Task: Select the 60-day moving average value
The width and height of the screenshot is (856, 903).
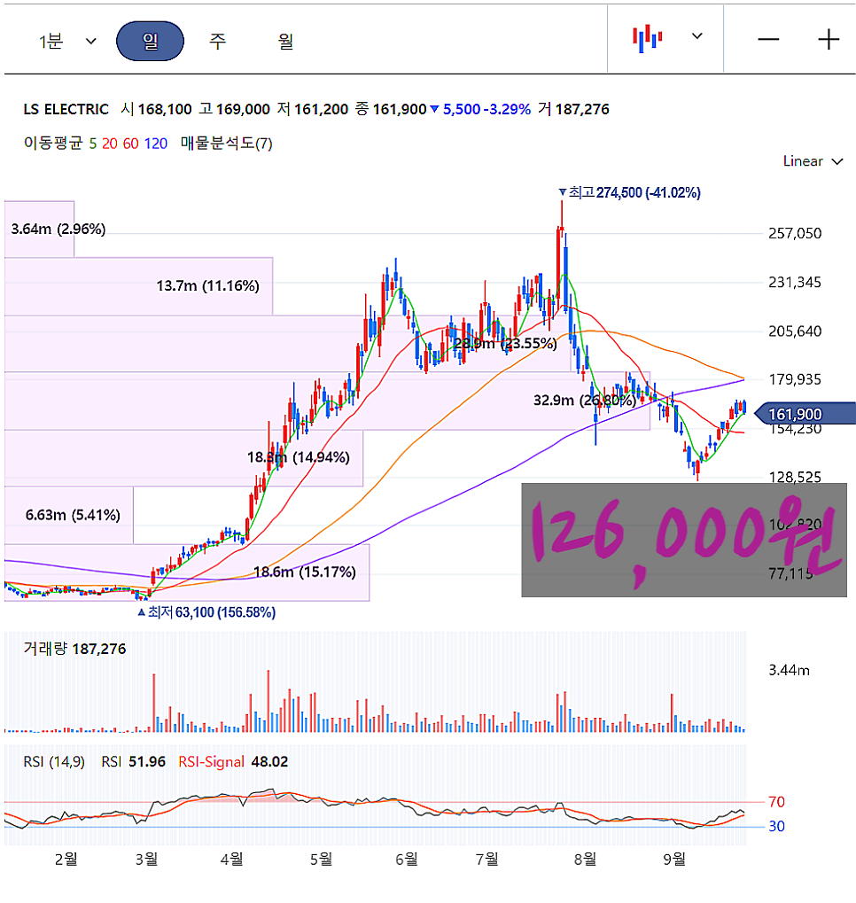Action: (131, 144)
